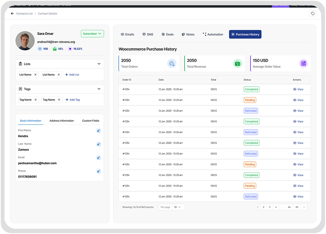Click the refresh icon in top right
The image size is (326, 234).
312,13
